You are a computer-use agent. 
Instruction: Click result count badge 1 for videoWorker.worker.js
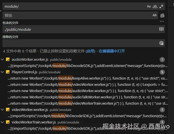tap(162, 110)
